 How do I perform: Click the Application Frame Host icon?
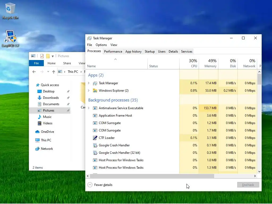coord(95,116)
